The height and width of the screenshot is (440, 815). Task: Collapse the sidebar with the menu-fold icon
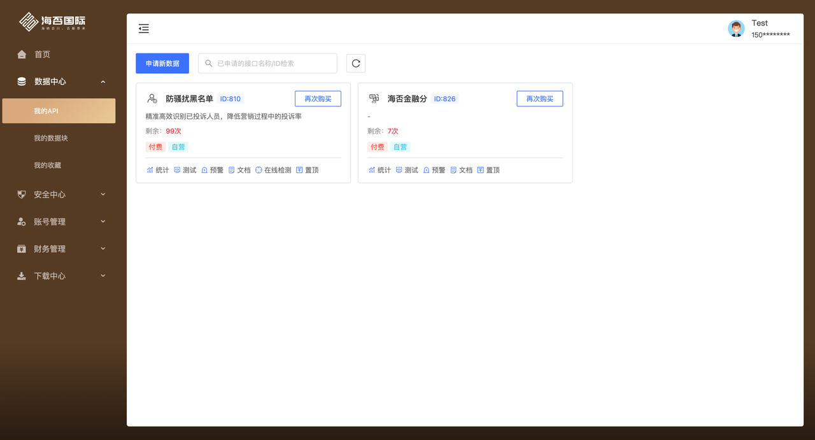click(x=144, y=29)
